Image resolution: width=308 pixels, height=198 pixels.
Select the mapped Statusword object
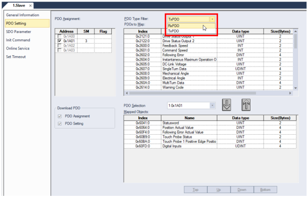coord(210,123)
